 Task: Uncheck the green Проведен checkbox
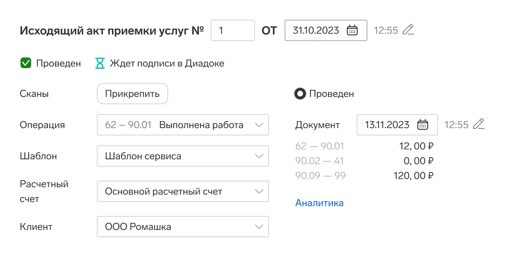pyautogui.click(x=26, y=63)
